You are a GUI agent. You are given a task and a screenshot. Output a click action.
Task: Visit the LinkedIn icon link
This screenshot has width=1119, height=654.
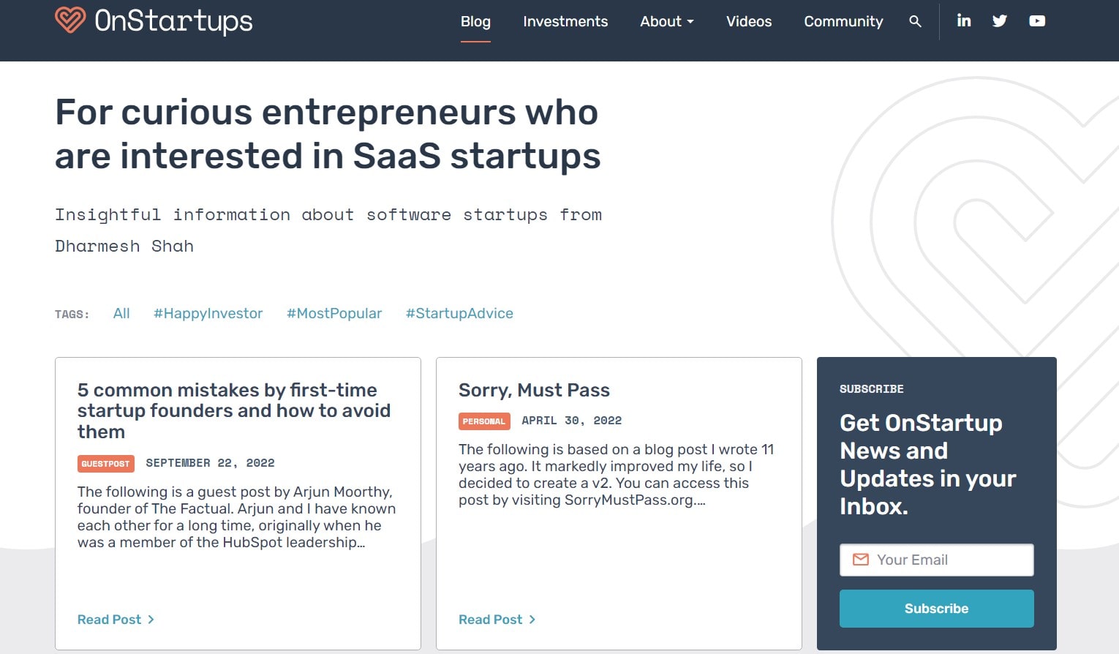(964, 20)
